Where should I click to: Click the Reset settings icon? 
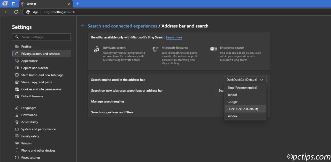(x=17, y=158)
